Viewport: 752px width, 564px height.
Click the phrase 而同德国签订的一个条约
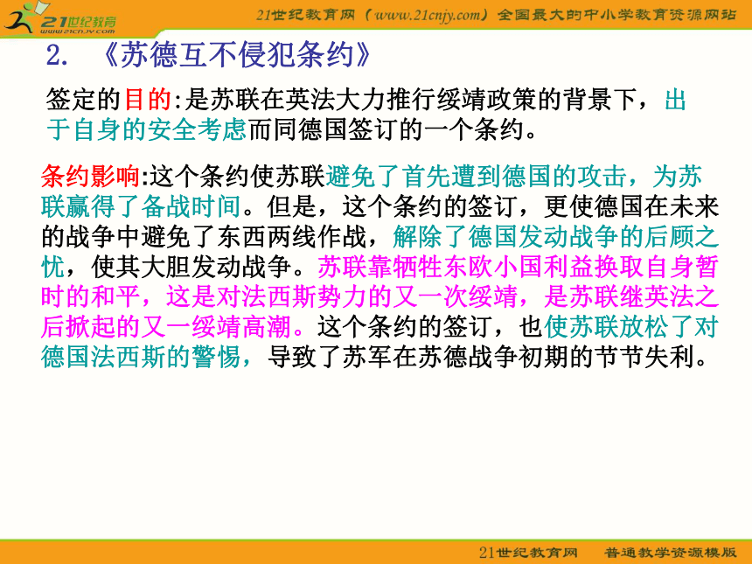[386, 129]
